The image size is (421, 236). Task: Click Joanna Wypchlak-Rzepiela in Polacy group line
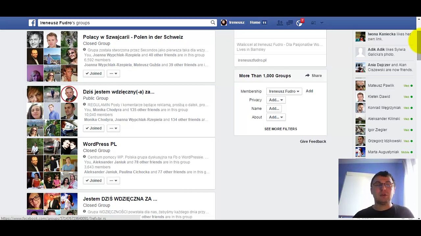(x=116, y=55)
